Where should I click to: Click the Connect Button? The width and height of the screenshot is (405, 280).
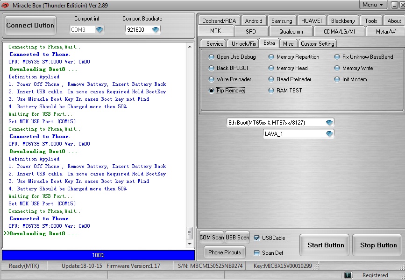click(30, 25)
